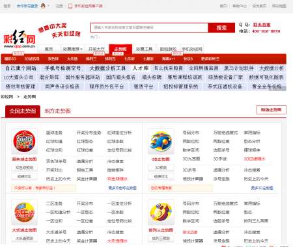Open the 3D杀号 link

pos(189,170)
